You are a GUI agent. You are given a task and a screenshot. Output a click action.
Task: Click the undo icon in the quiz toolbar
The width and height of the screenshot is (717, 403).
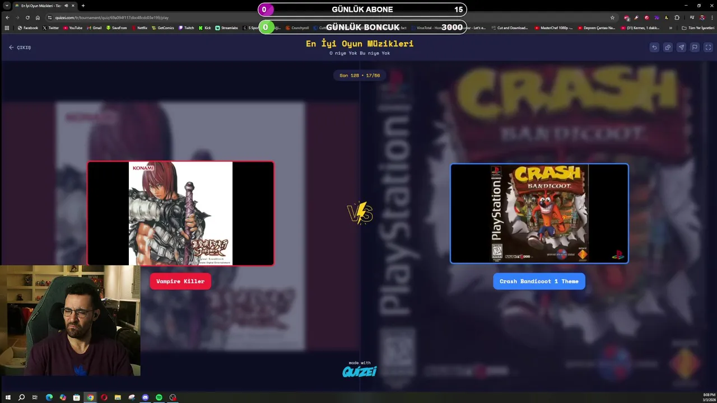tap(654, 48)
